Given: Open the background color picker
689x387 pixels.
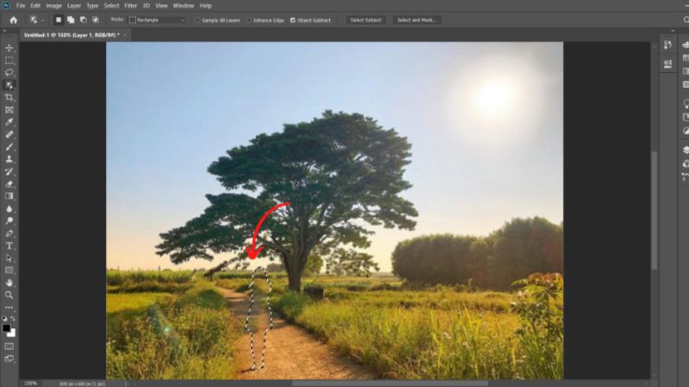Looking at the screenshot, I should pyautogui.click(x=13, y=334).
